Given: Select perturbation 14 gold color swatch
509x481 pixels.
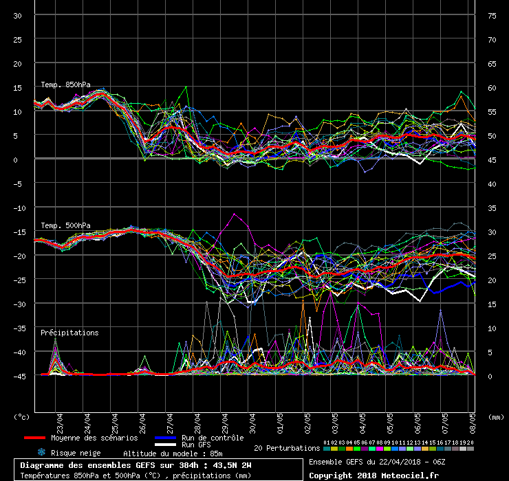Looking at the screenshot, I should pos(425,449).
